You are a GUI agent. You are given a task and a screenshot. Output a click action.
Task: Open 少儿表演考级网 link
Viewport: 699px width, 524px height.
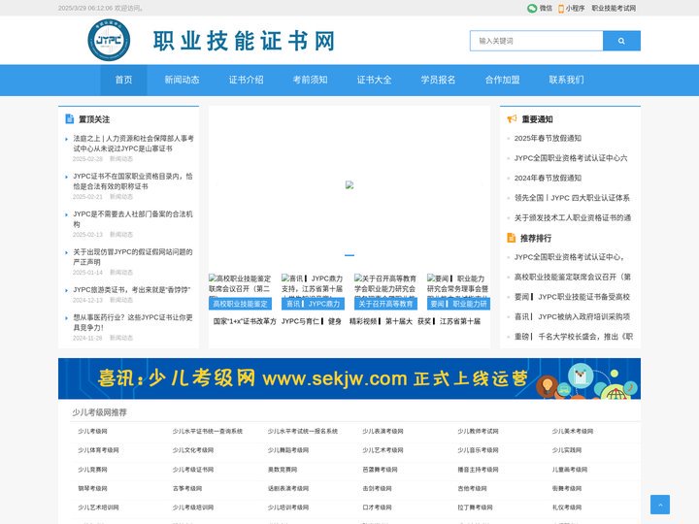click(x=383, y=431)
